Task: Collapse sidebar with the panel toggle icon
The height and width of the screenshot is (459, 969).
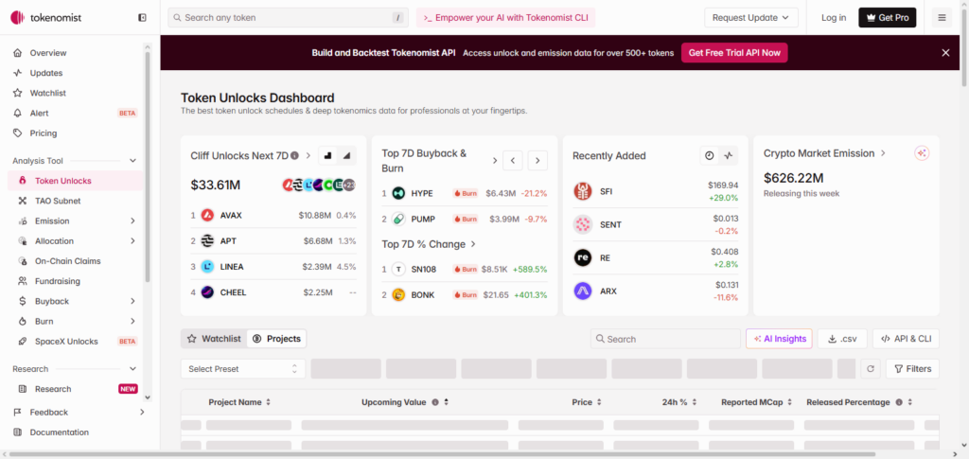Action: [x=142, y=18]
